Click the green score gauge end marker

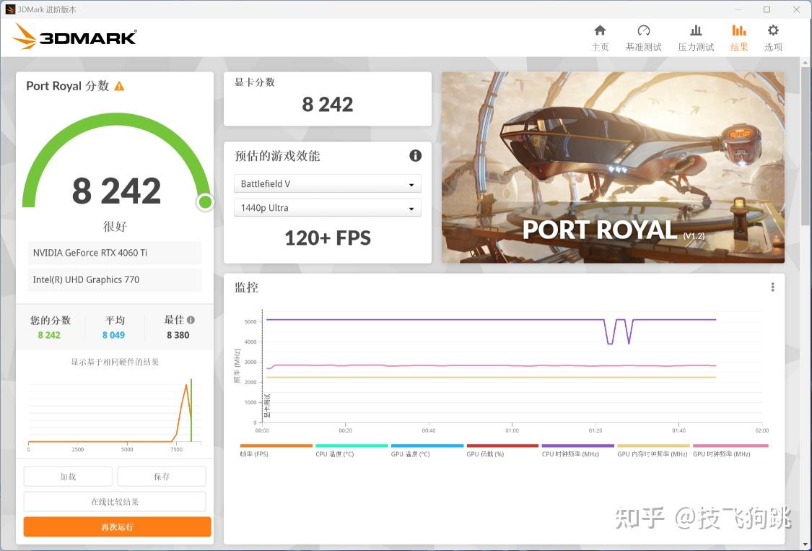pos(205,201)
